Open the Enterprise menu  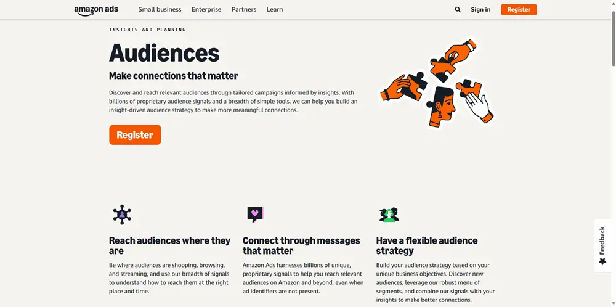point(206,10)
